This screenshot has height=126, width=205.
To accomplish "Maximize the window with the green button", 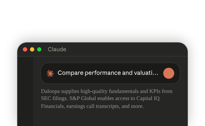I will tap(39, 50).
